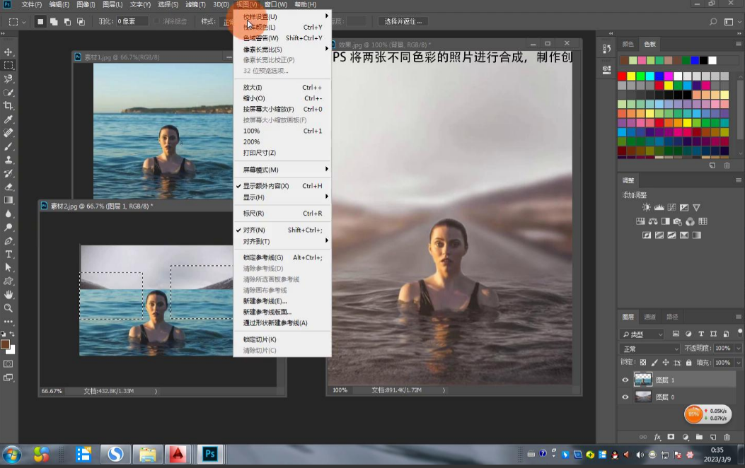This screenshot has height=468, width=745.
Task: Open the 填充 fill dropdown arrow
Action: (739, 363)
